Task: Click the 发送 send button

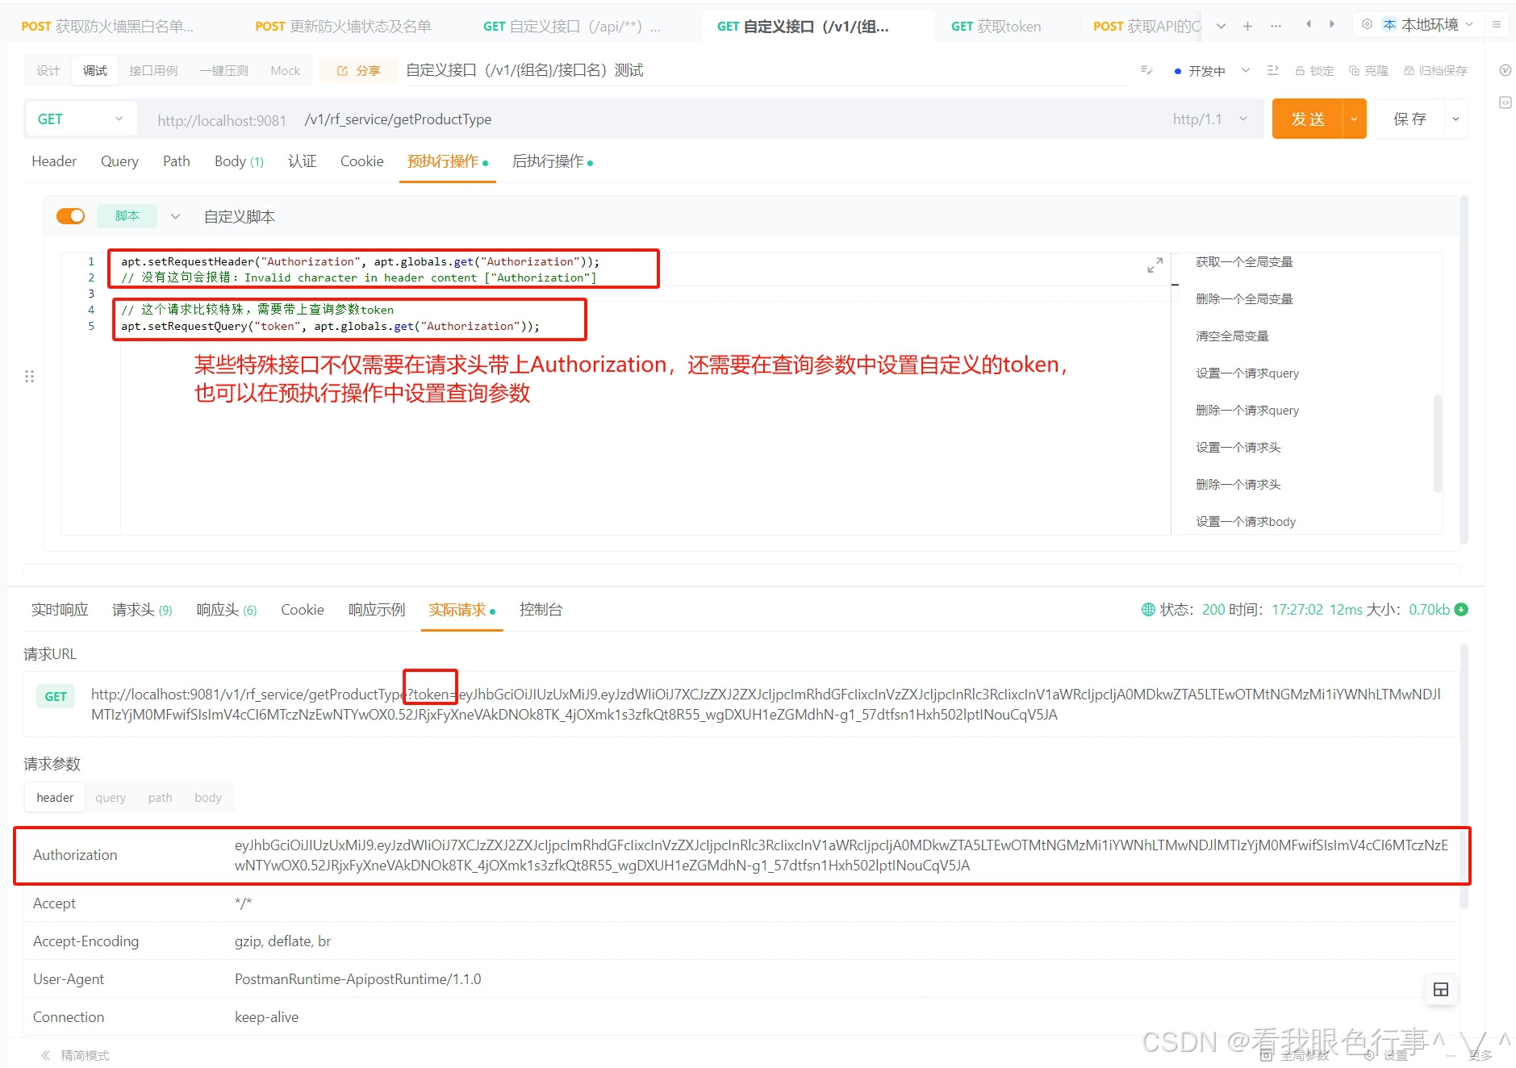Action: 1309,119
